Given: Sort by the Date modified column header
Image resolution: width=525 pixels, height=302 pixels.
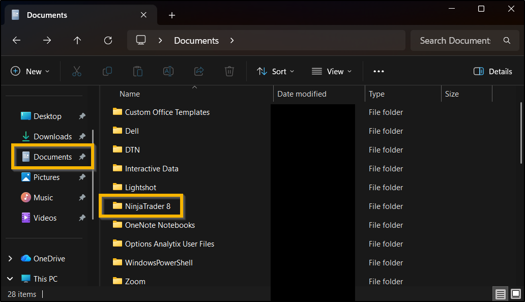Looking at the screenshot, I should [x=302, y=94].
